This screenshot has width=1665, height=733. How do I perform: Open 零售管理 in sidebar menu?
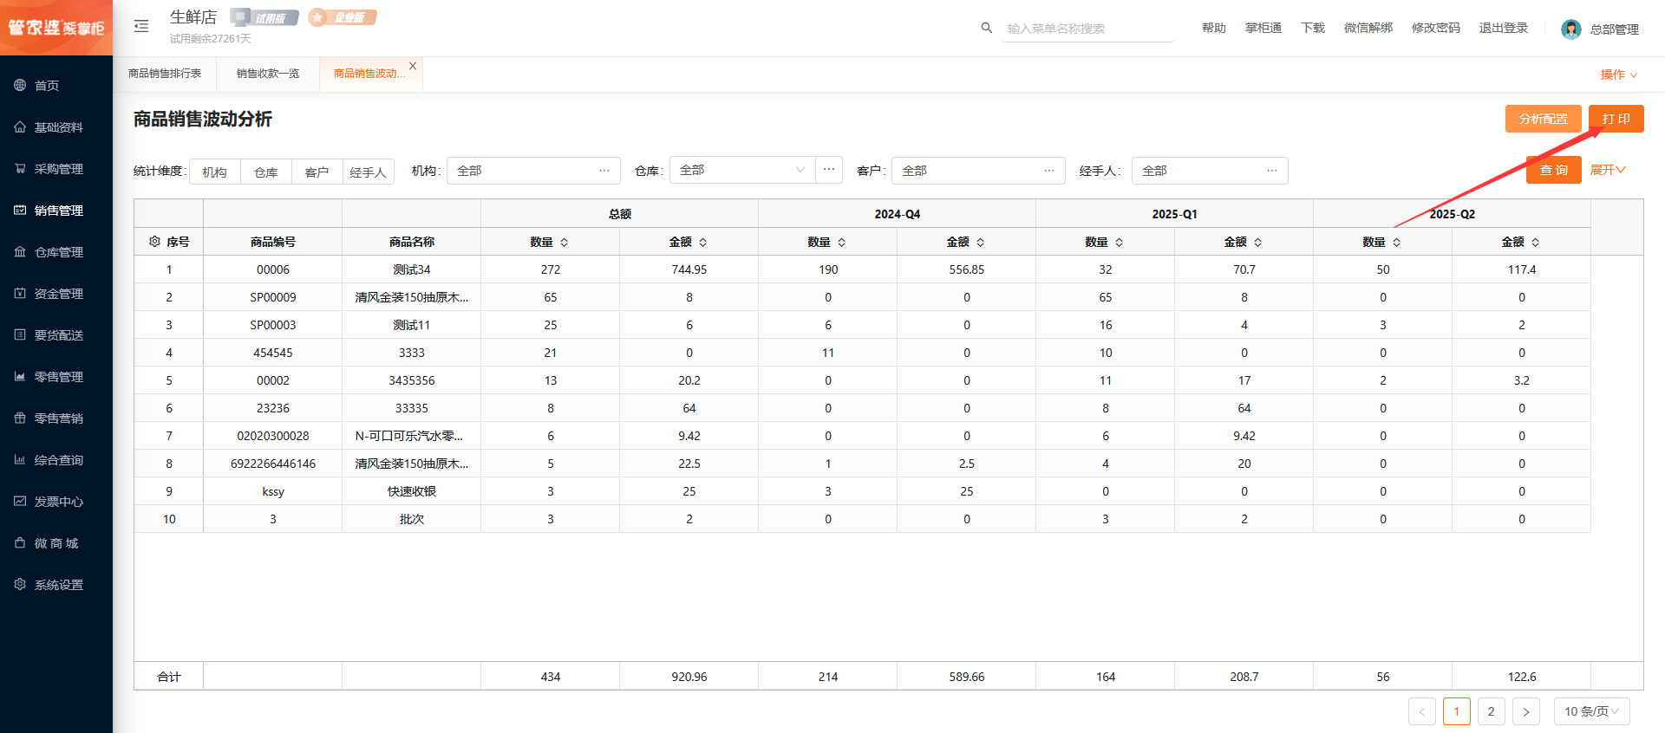[58, 377]
